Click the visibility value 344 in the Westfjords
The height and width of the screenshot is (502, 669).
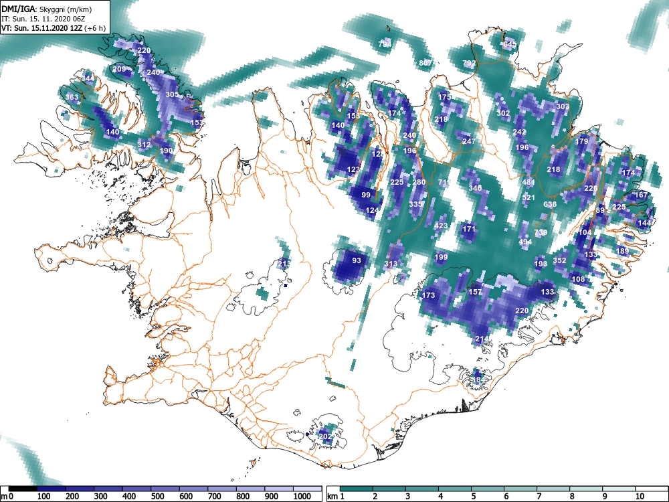88,78
